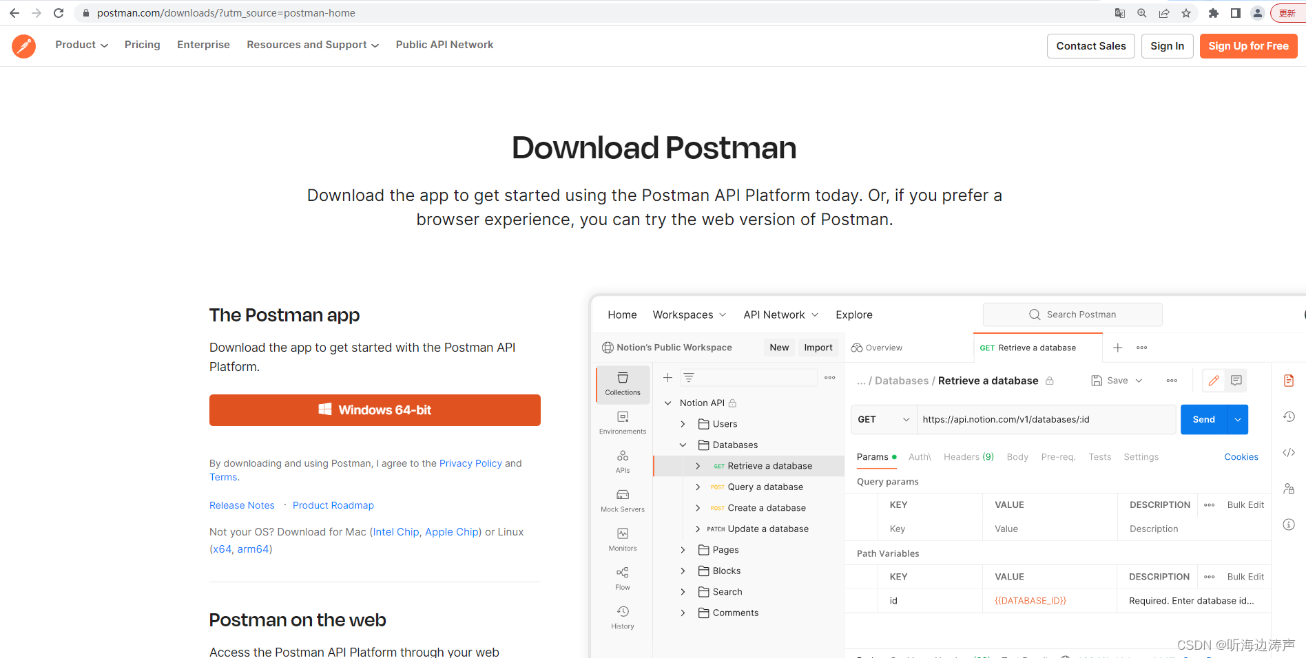The height and width of the screenshot is (658, 1306).
Task: Open the Mock Servers sidebar icon
Action: [623, 500]
